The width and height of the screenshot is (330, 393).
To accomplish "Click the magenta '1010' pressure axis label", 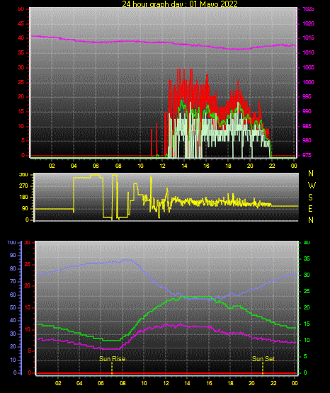I will pos(308,52).
